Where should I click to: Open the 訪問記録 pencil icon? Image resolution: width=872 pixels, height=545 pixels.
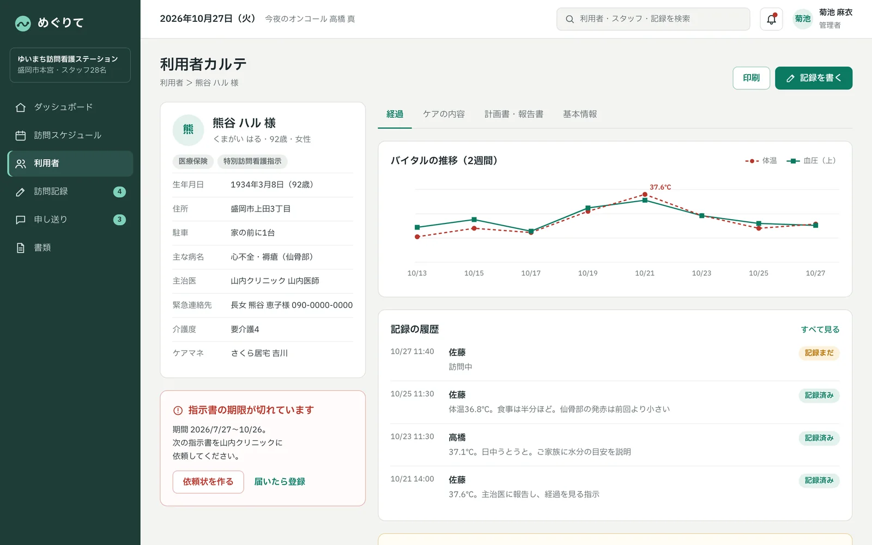tap(21, 192)
